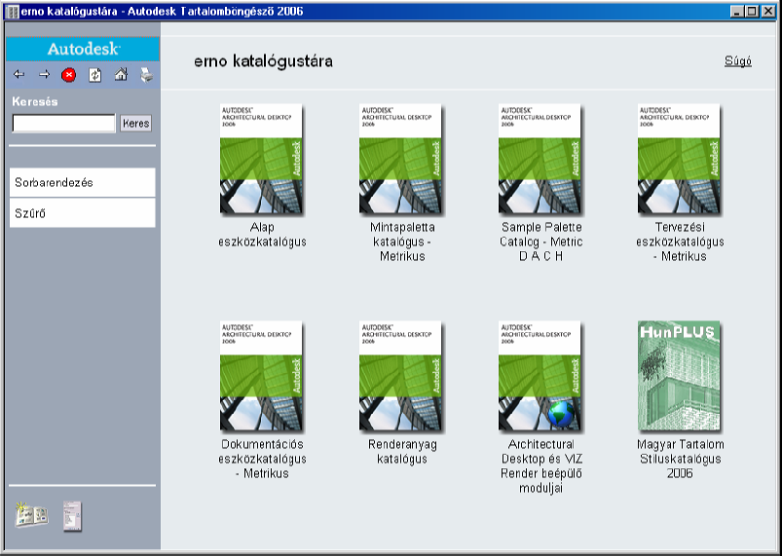This screenshot has height=556, width=782.
Task: Maximize the Tartalomböngésző window
Action: (x=751, y=12)
